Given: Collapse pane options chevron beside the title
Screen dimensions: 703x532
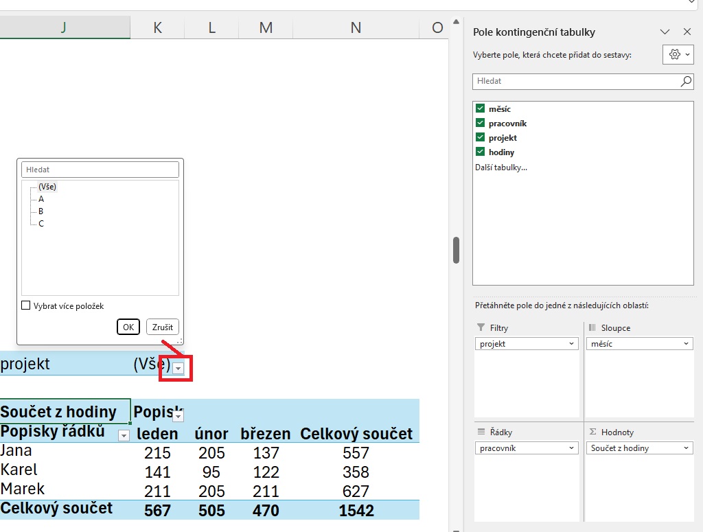Looking at the screenshot, I should 664,32.
